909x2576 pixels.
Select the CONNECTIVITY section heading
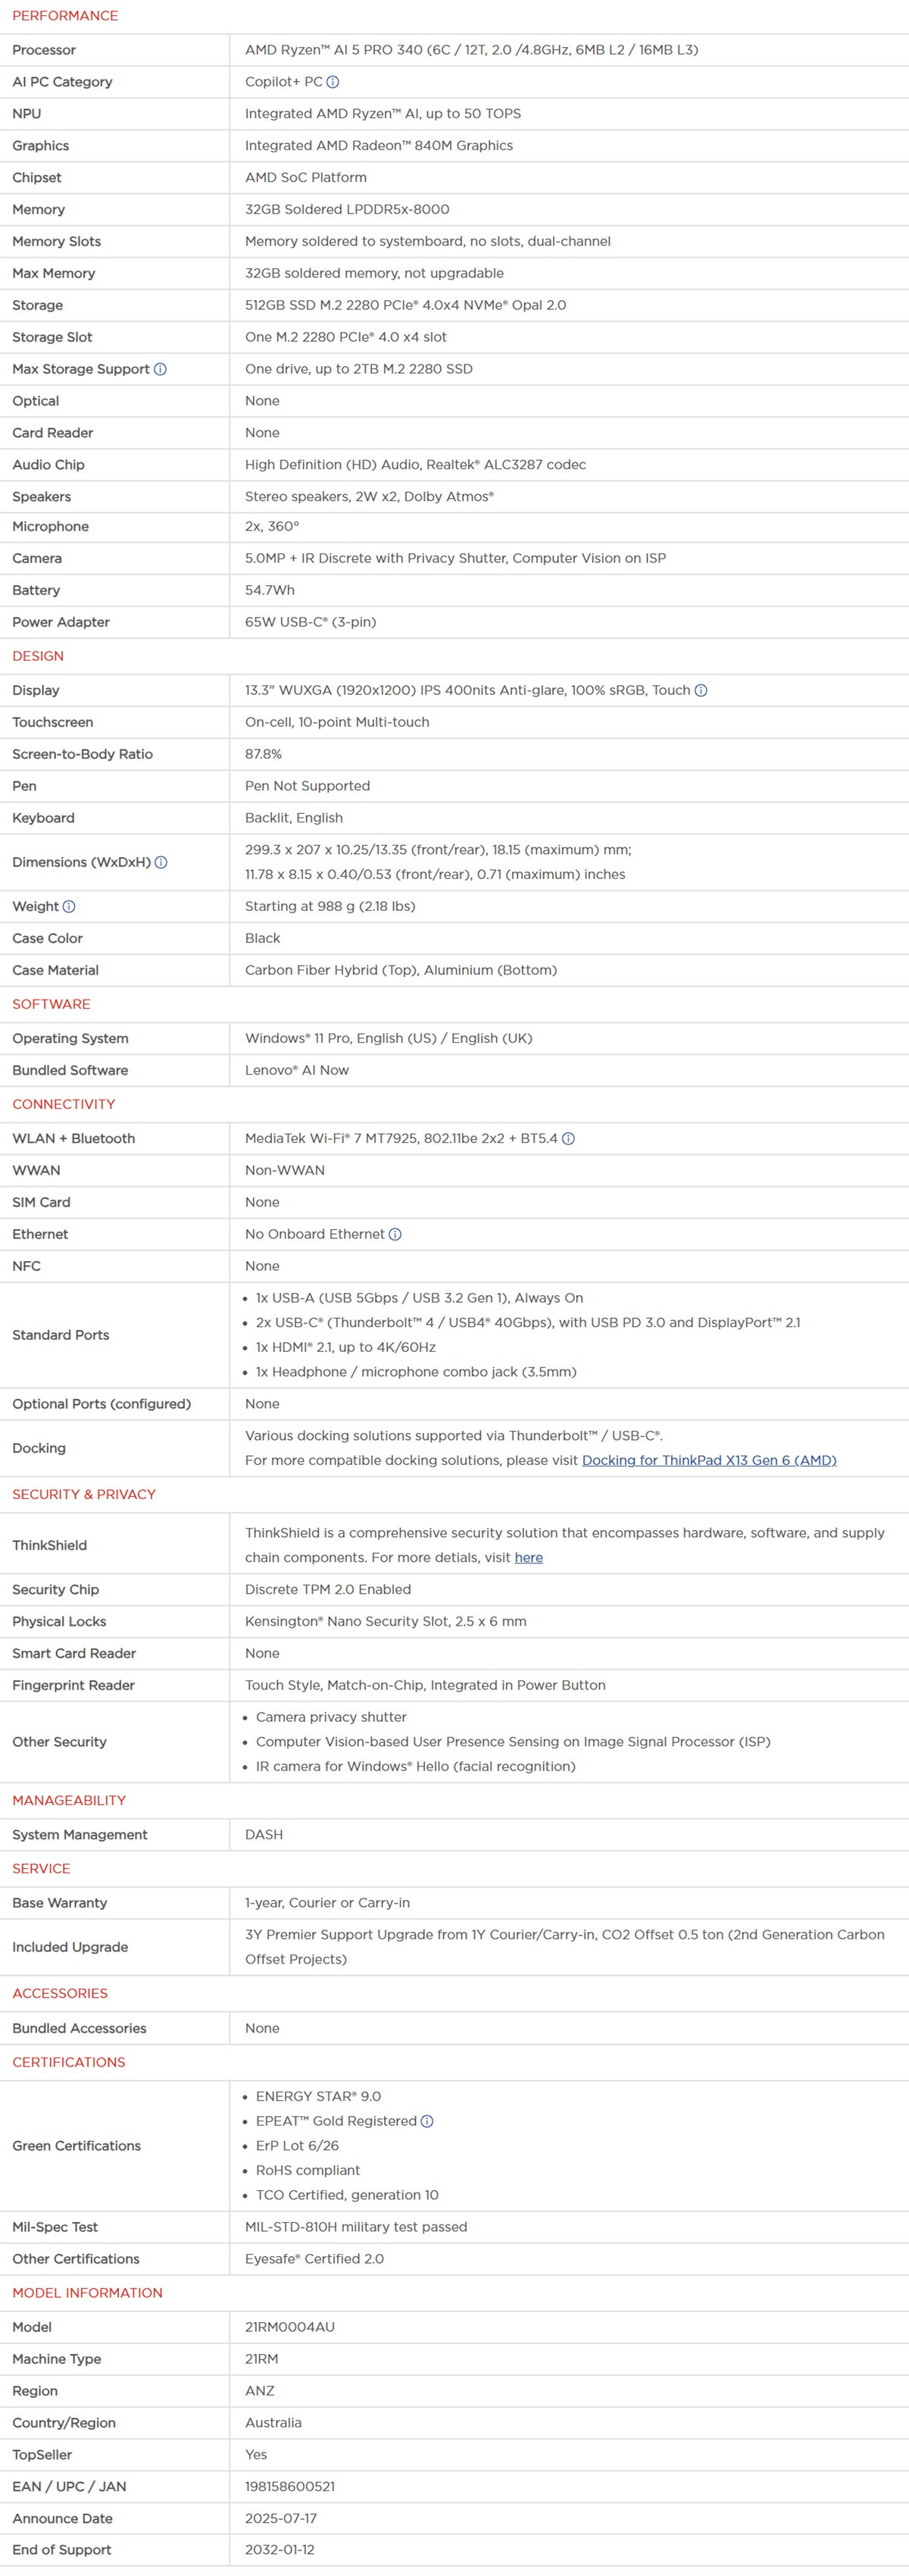(x=64, y=1104)
